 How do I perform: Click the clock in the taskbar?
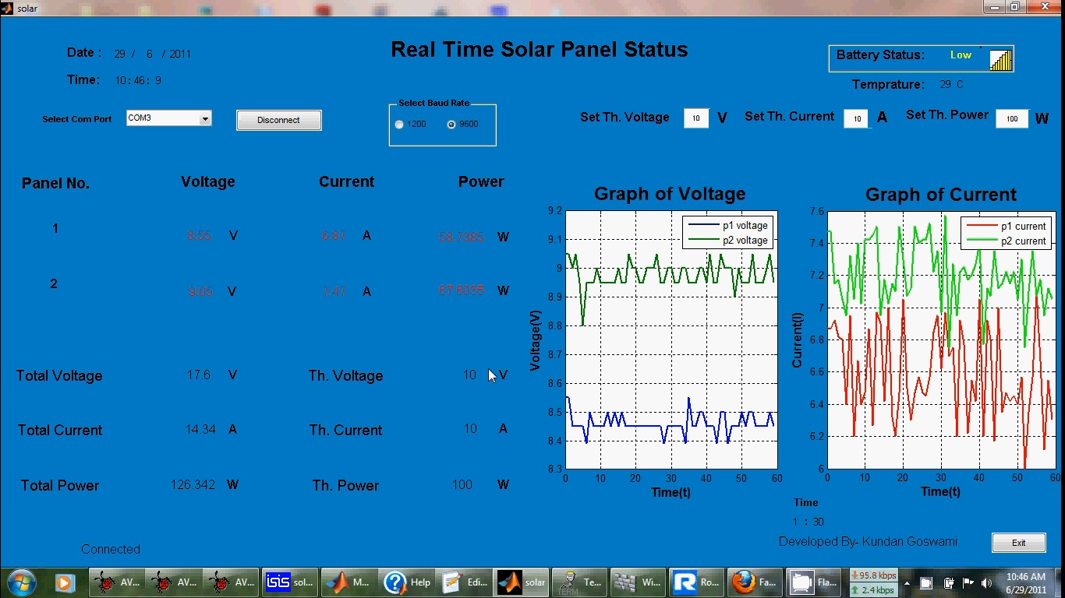pyautogui.click(x=1025, y=582)
